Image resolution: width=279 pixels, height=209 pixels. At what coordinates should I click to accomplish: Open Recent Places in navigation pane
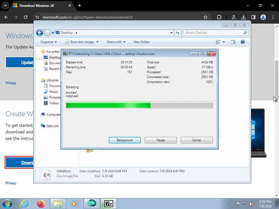52,69
